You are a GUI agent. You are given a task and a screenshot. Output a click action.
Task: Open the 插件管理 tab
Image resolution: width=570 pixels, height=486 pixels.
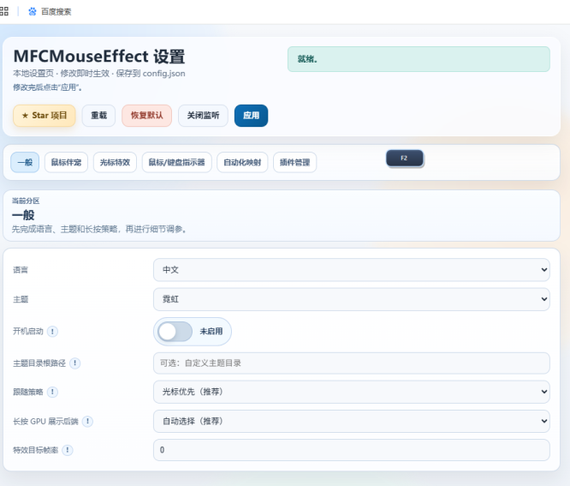(x=294, y=162)
